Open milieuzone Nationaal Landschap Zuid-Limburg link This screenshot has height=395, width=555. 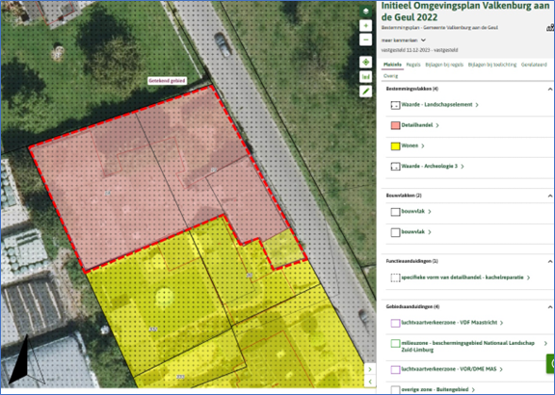pyautogui.click(x=468, y=347)
